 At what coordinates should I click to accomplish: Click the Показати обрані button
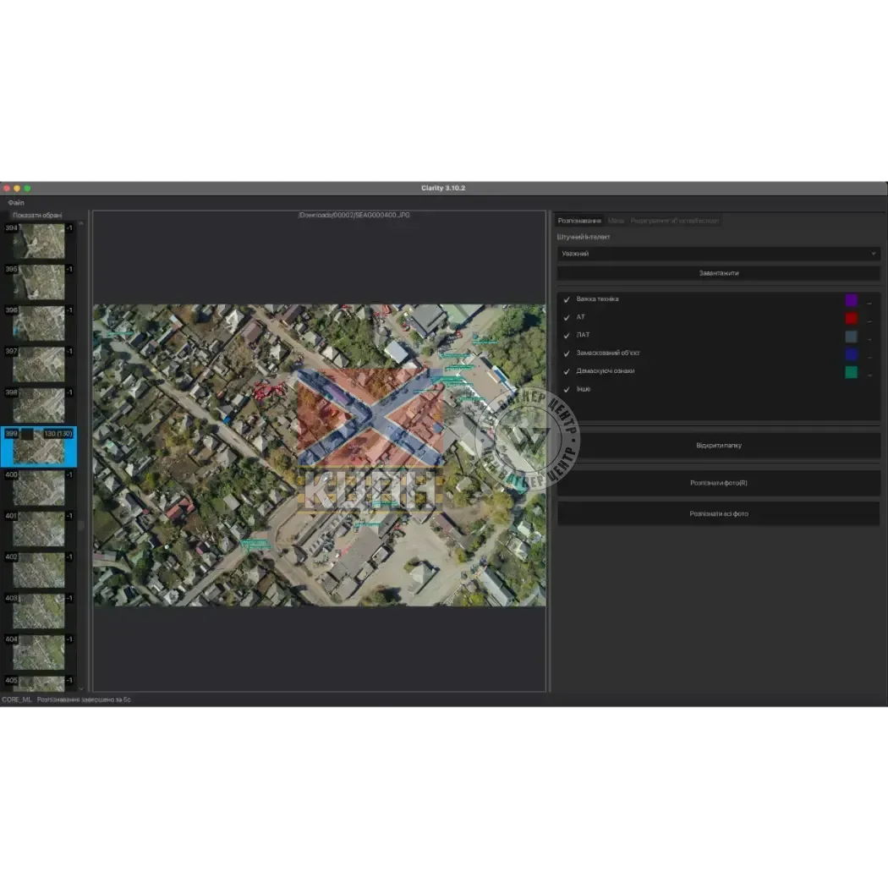[x=37, y=216]
